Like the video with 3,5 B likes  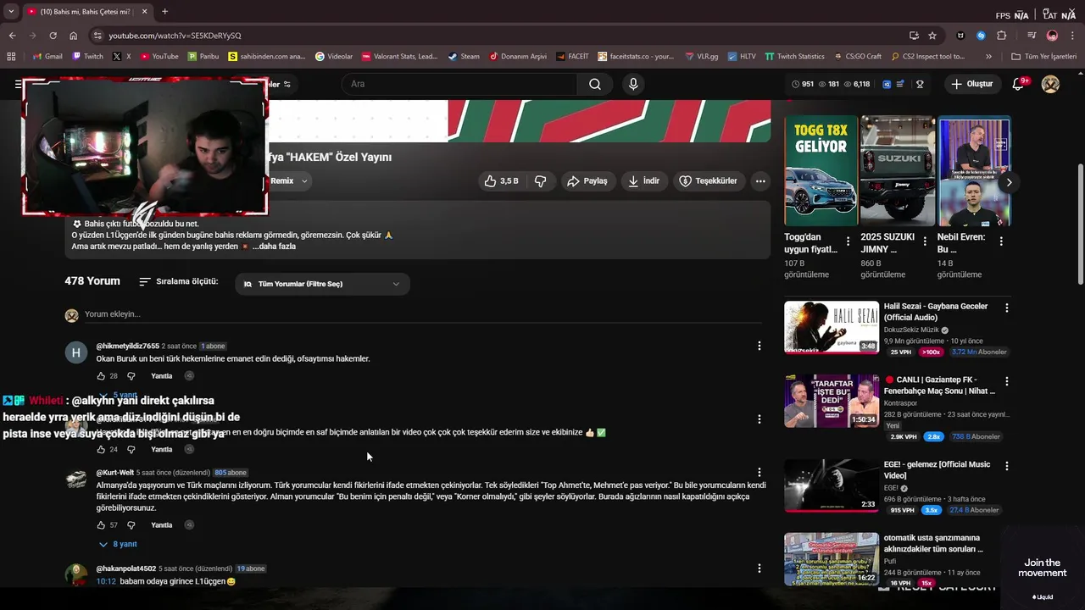coord(500,180)
